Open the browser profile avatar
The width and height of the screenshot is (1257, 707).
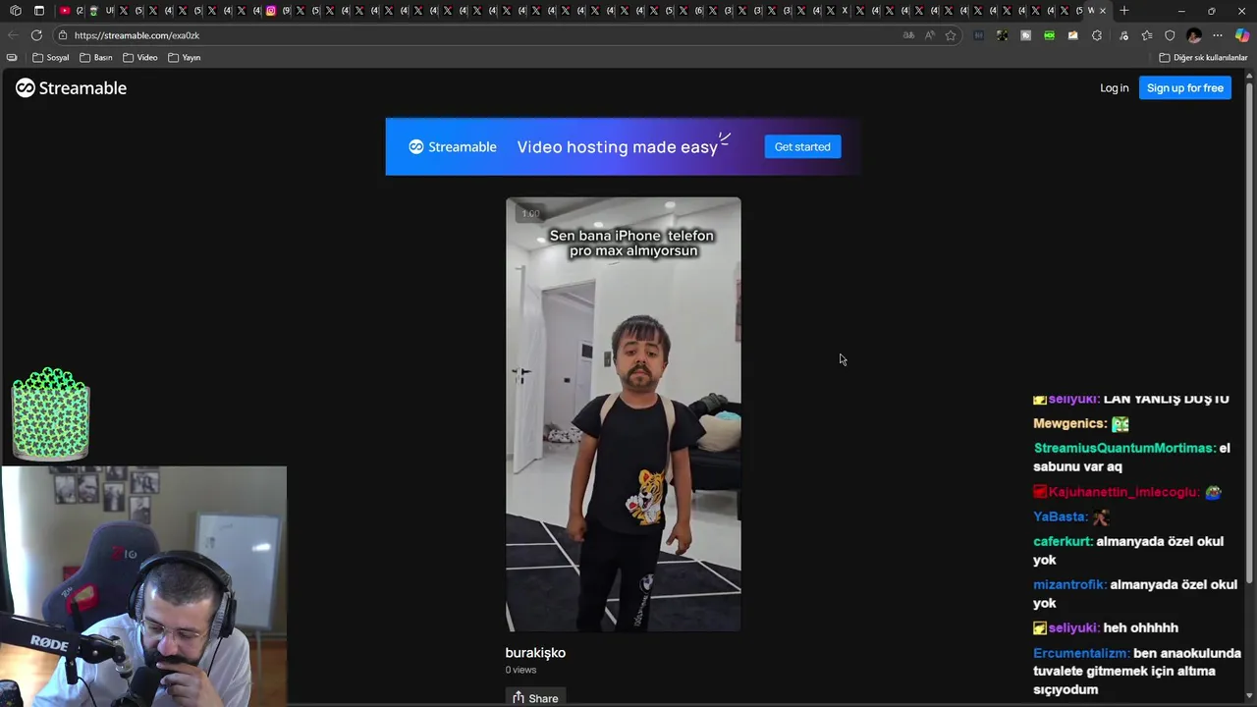pos(1194,35)
